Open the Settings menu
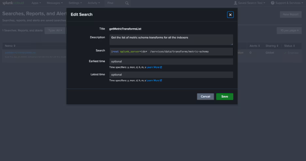 75,3
